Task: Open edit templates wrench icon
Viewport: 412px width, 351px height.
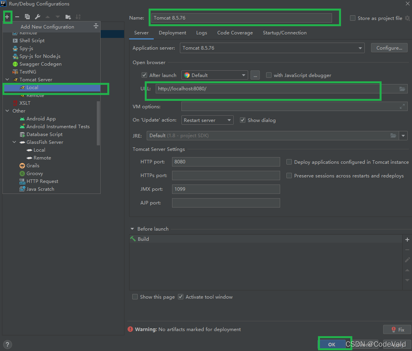Action: coord(37,17)
